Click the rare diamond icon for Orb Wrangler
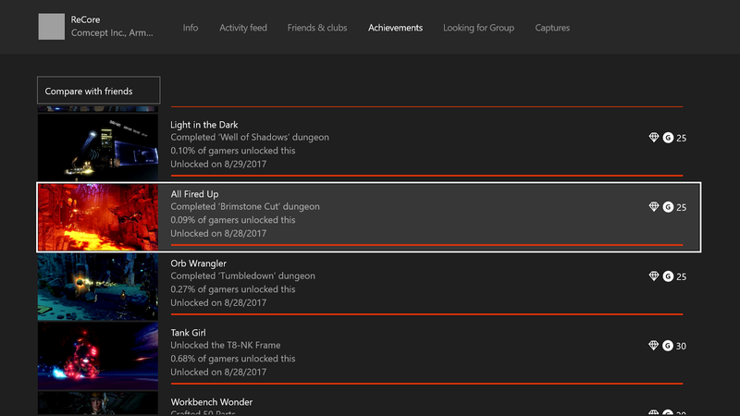Image resolution: width=740 pixels, height=416 pixels. (x=654, y=275)
